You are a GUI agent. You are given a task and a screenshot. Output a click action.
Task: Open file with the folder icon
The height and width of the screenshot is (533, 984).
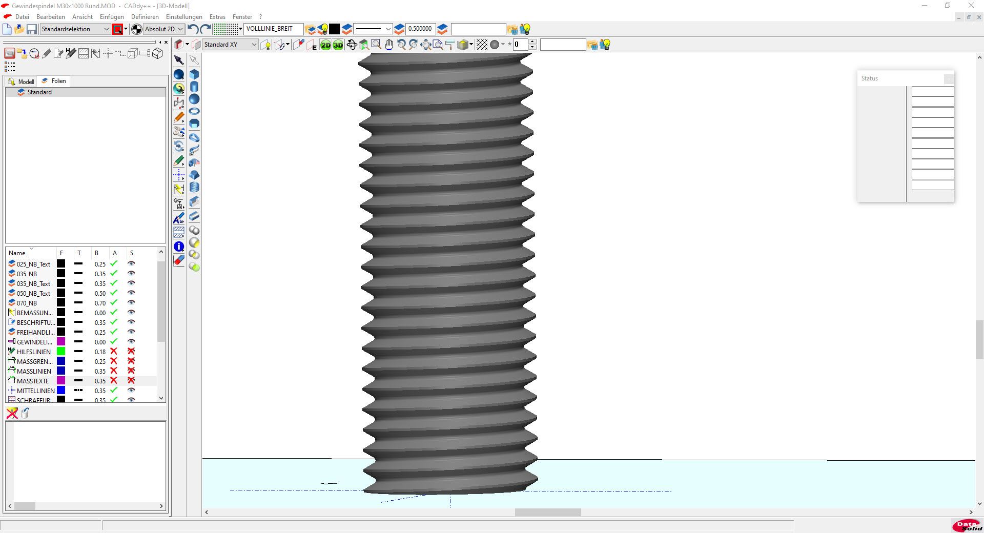[19, 29]
